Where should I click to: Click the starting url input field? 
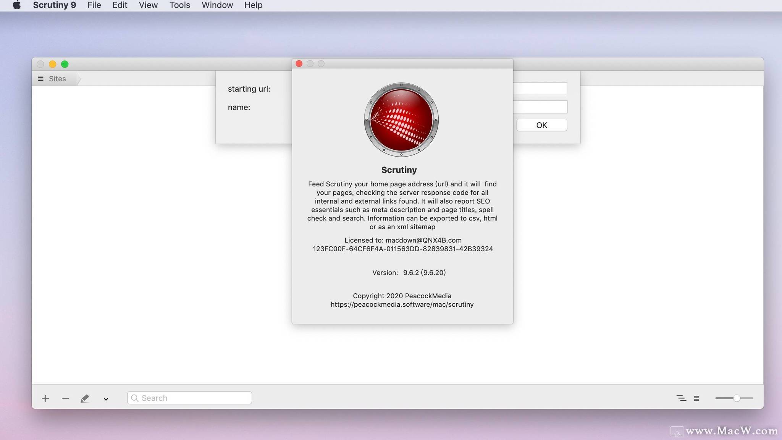click(x=540, y=89)
